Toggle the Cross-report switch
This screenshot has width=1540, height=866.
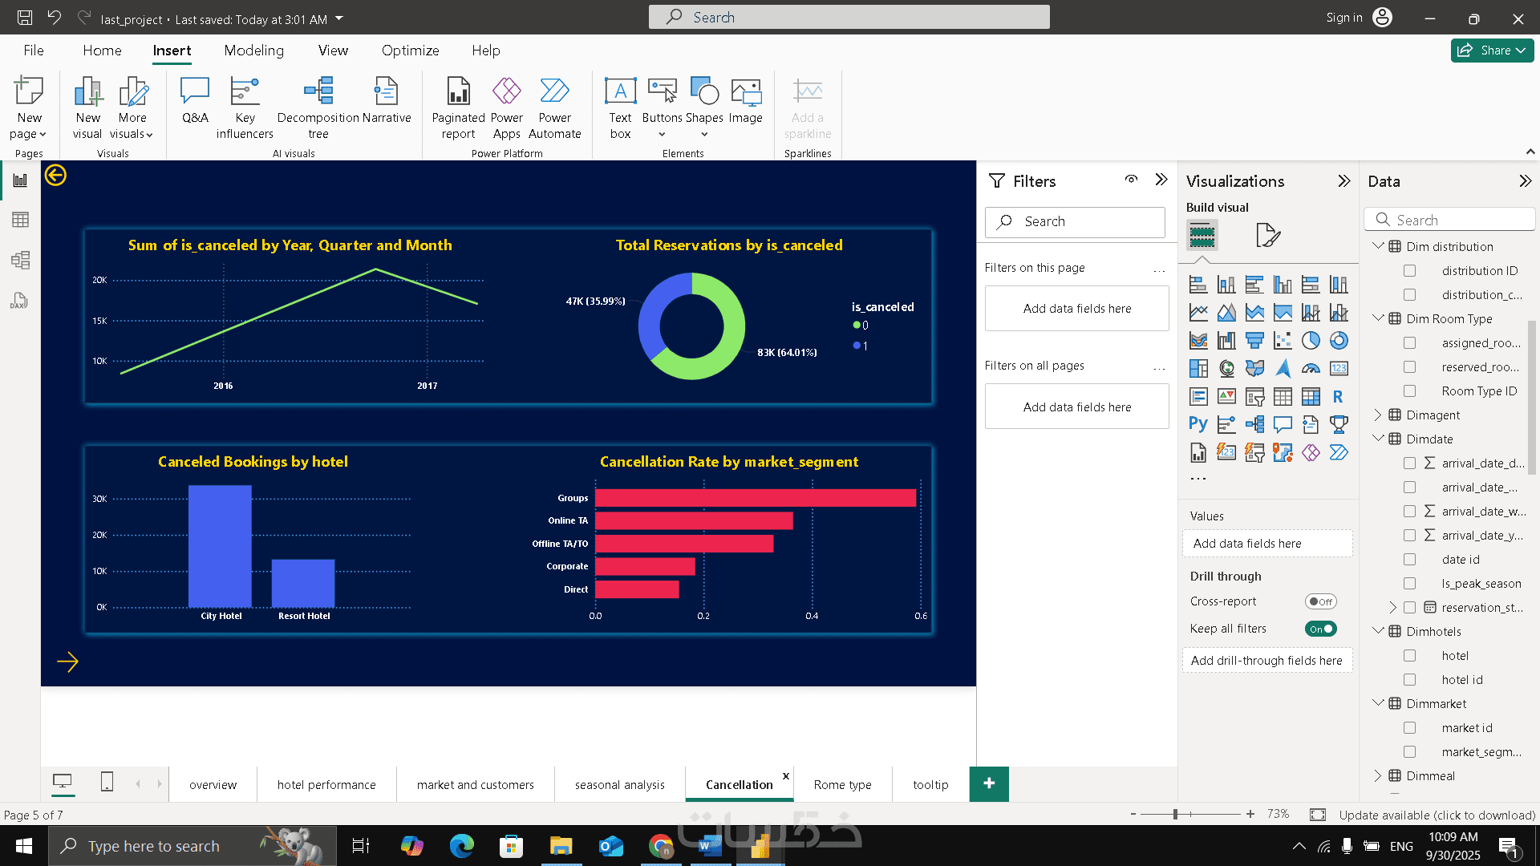click(x=1320, y=601)
